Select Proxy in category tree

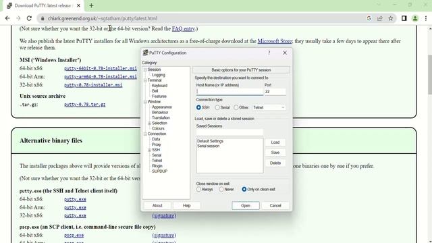point(157,144)
